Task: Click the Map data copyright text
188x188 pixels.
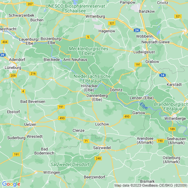Action: pos(151,185)
